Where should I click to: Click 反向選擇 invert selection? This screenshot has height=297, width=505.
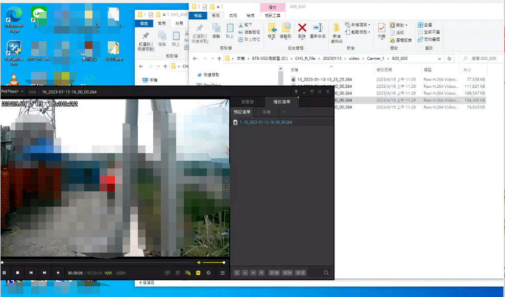[429, 39]
